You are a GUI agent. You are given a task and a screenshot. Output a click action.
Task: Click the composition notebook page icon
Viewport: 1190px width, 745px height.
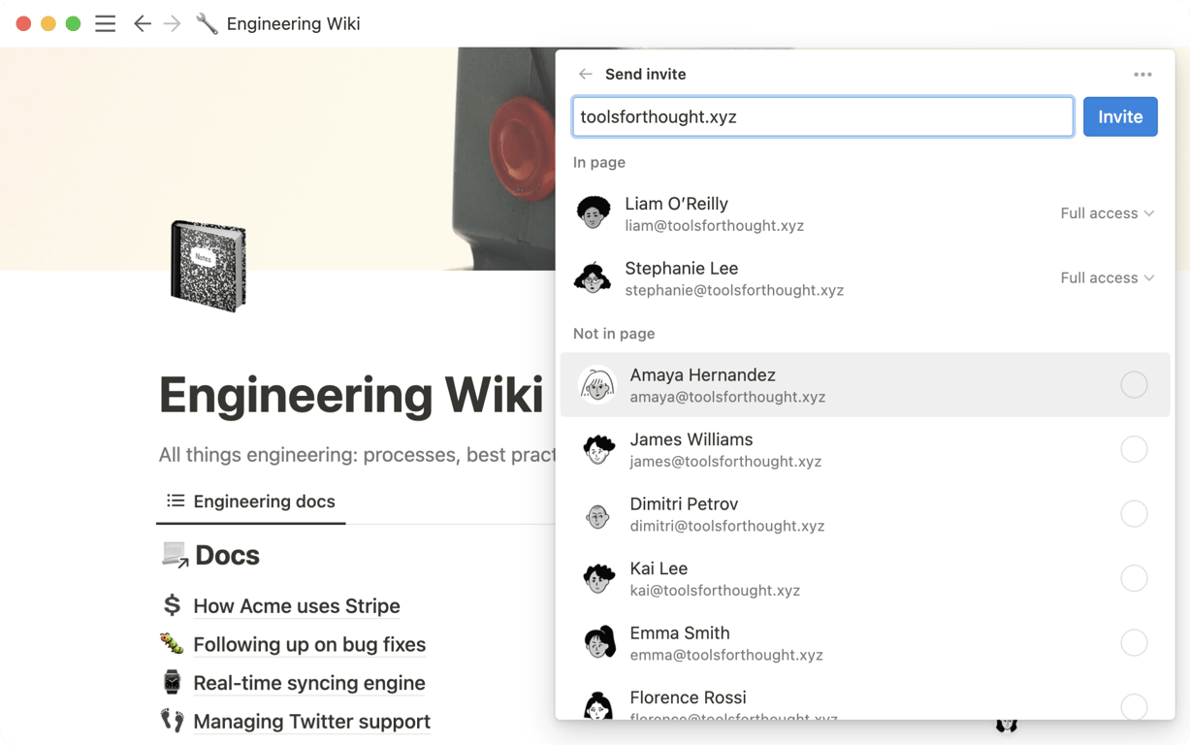tap(209, 266)
